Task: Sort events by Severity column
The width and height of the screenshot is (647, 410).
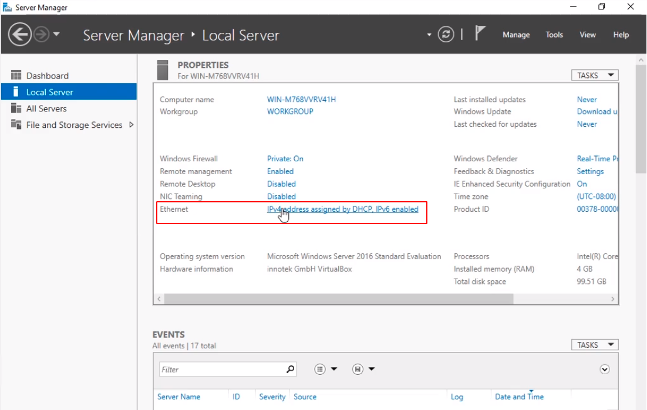Action: (x=272, y=397)
